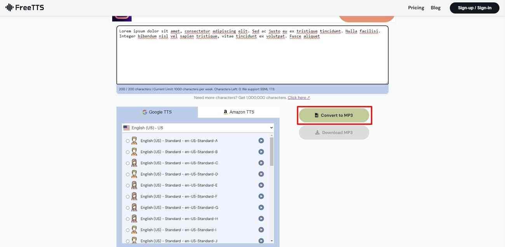505x247 pixels.
Task: Click avatar icon of en-US-Standard-F voice
Action: [x=134, y=196]
